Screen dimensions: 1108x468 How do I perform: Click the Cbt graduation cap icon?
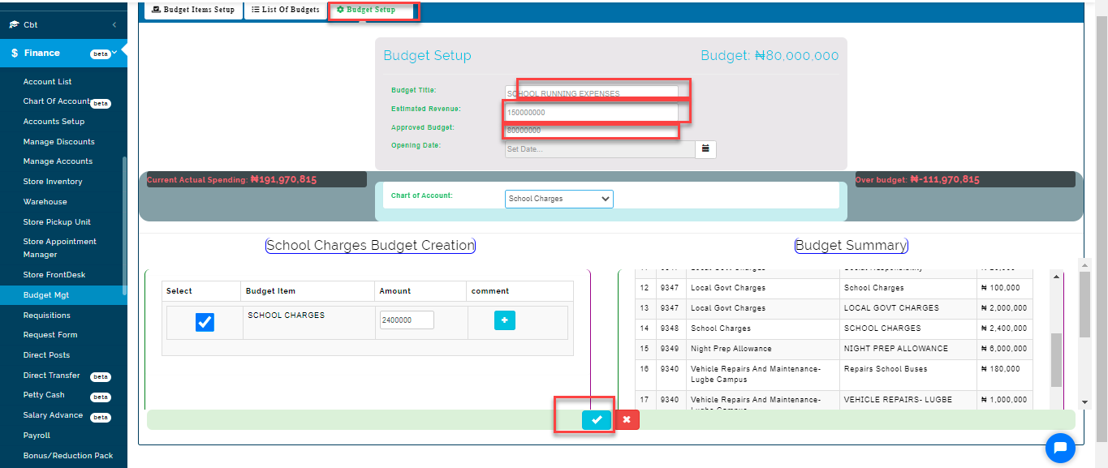click(x=14, y=25)
